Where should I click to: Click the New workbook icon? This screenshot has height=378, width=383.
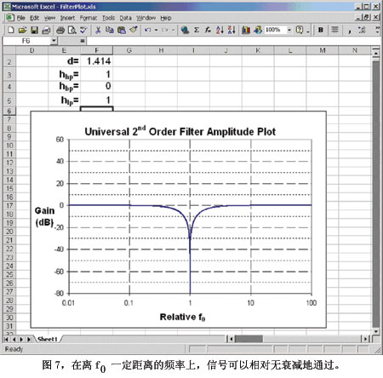coord(11,30)
